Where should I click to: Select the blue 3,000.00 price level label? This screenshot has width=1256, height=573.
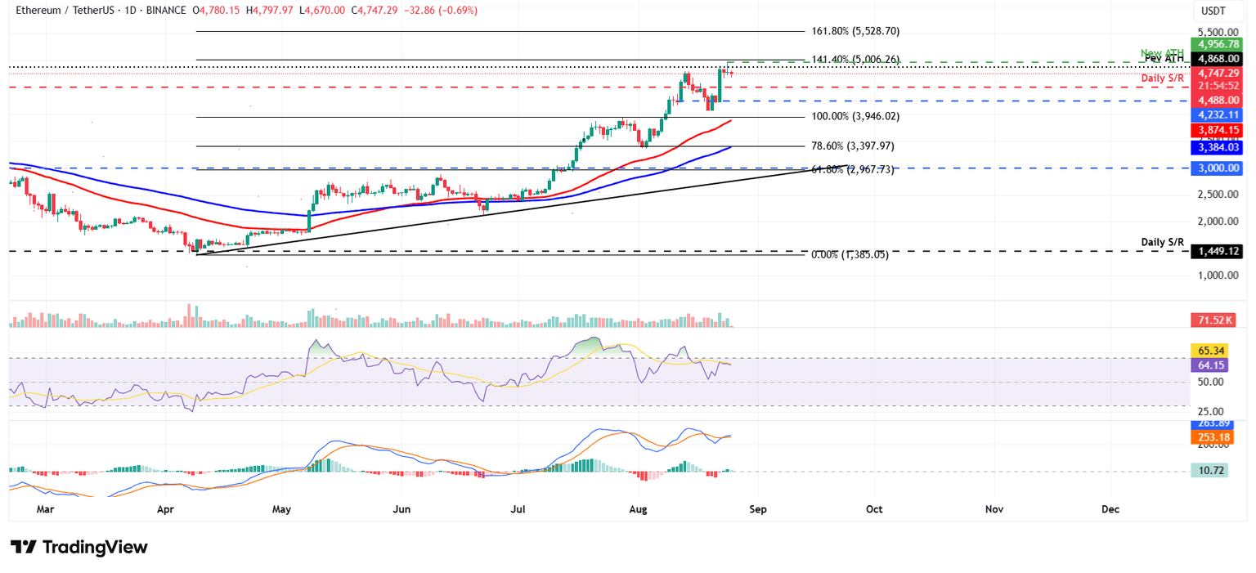click(1217, 168)
